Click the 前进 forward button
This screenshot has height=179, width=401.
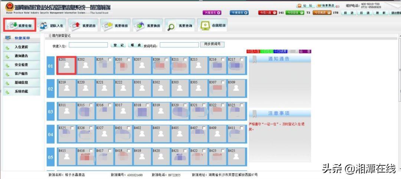[348, 13]
